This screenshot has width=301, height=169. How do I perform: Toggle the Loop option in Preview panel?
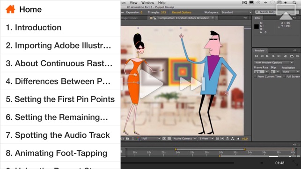292,56
